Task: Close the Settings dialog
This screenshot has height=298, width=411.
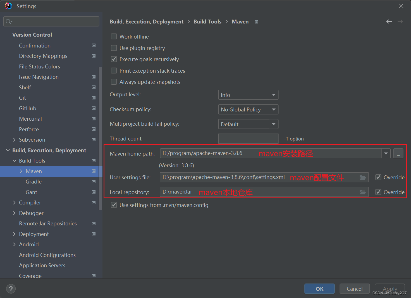Action: [401, 6]
